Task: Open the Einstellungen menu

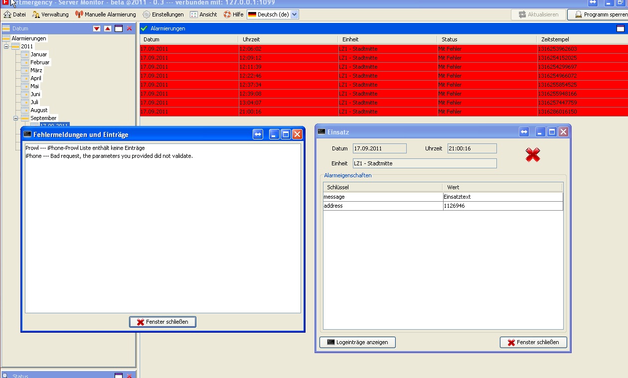Action: [163, 14]
